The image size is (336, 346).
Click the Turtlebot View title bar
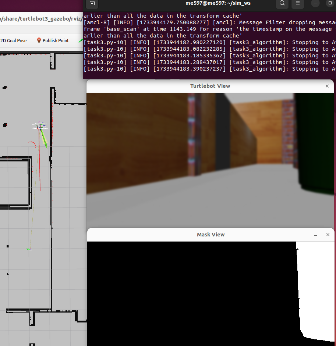coord(210,86)
